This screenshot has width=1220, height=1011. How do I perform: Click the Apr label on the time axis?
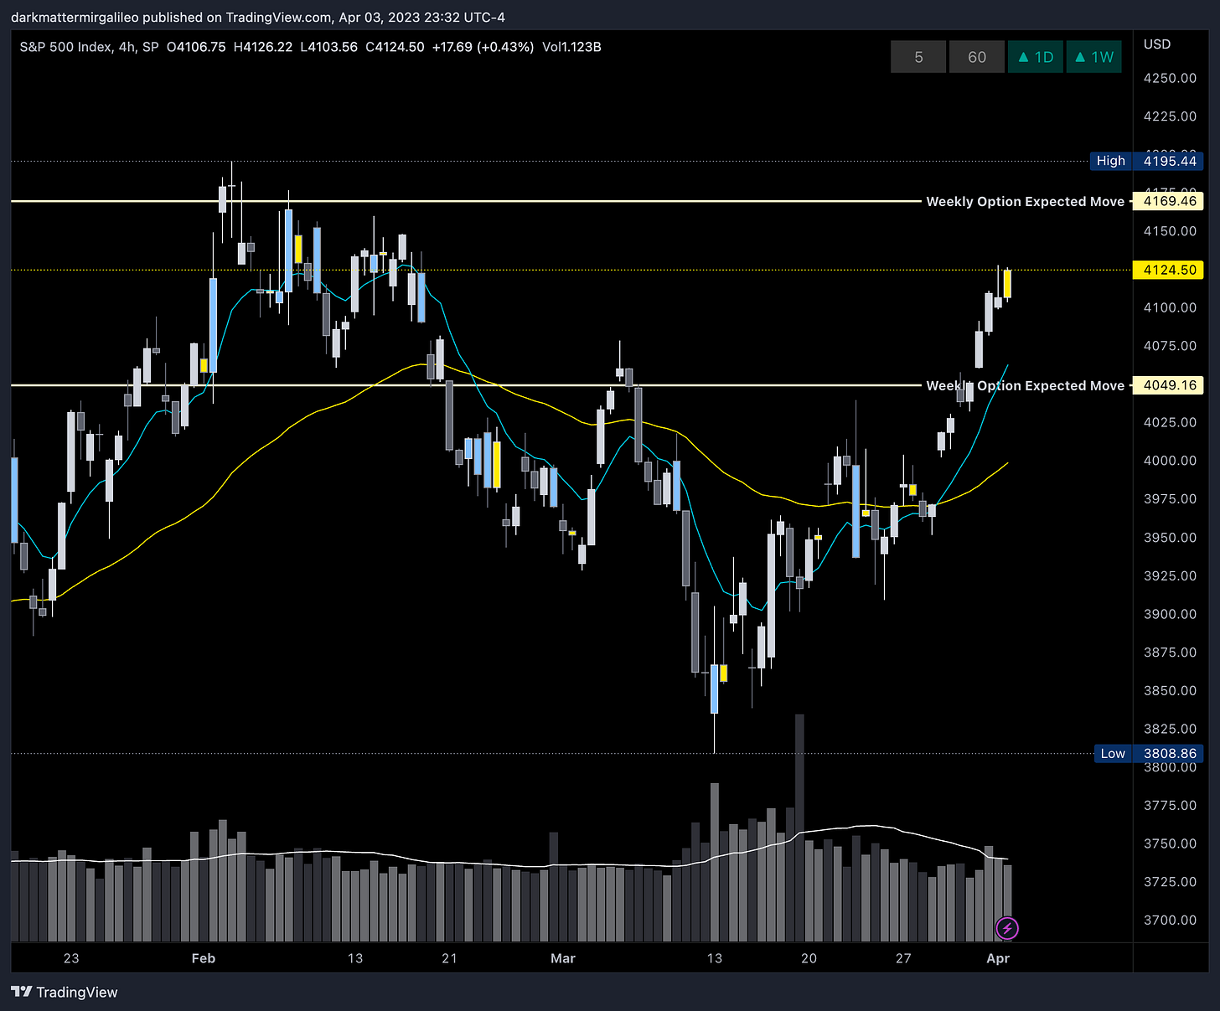(x=998, y=957)
